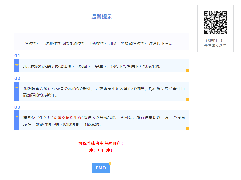Screen dimensions: 241x180
Task: Click yellow corner square of section 01 box
Action: [187, 71]
